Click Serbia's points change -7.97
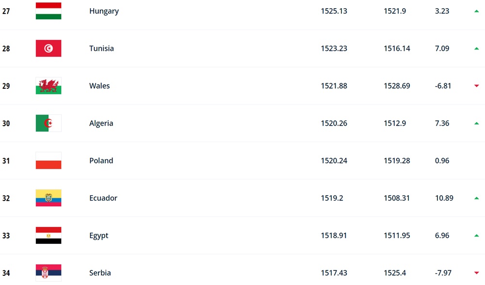 443,272
